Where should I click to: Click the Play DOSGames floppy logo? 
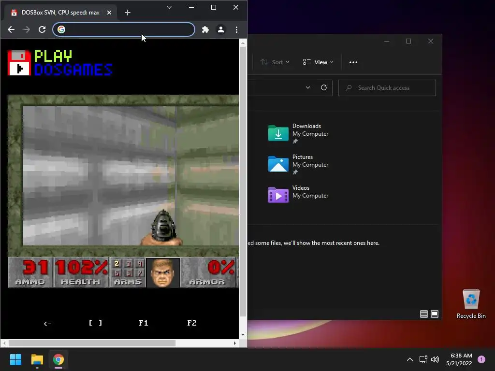tap(19, 63)
